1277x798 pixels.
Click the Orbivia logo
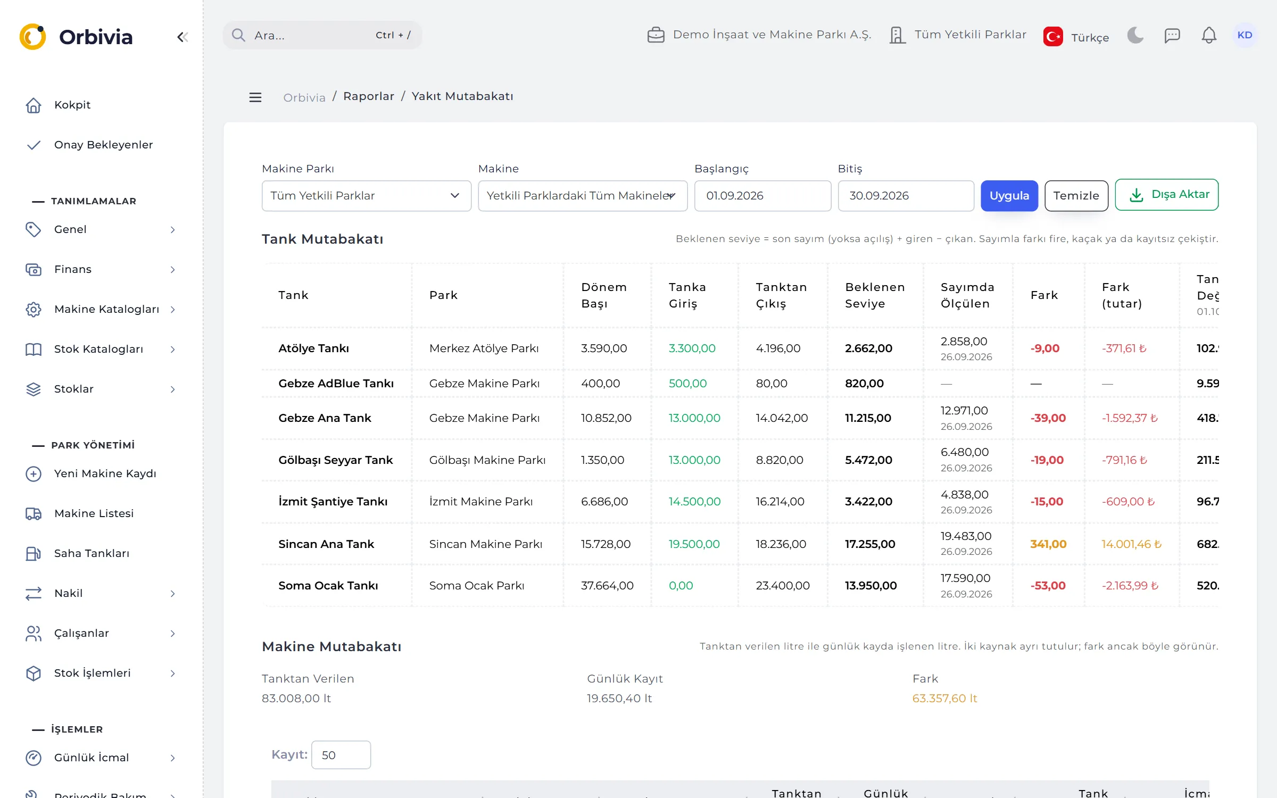click(x=76, y=37)
